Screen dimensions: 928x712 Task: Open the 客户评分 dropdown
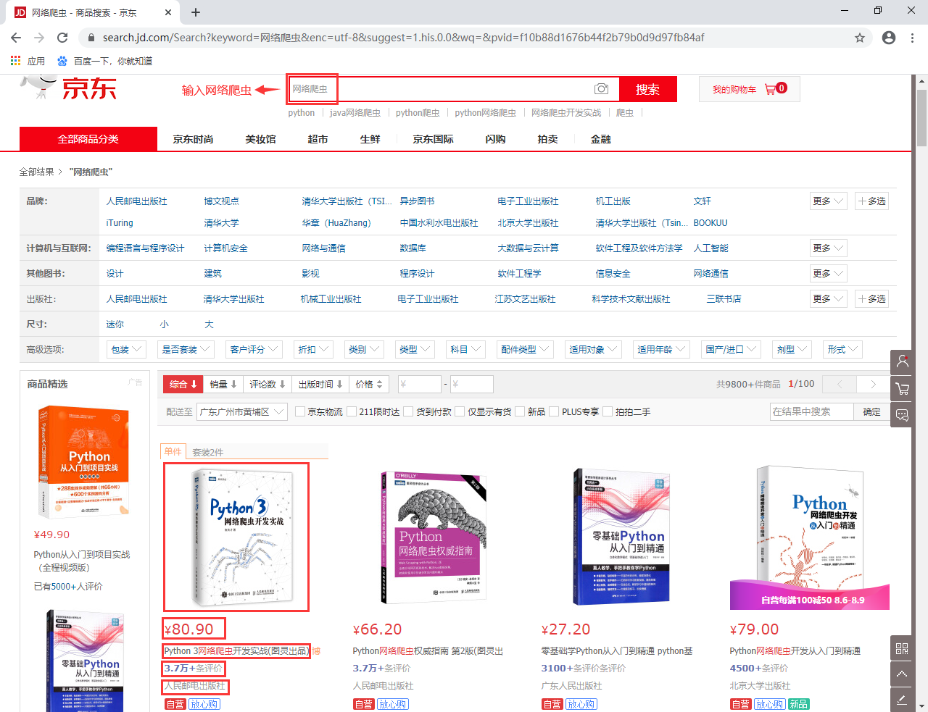pos(254,349)
